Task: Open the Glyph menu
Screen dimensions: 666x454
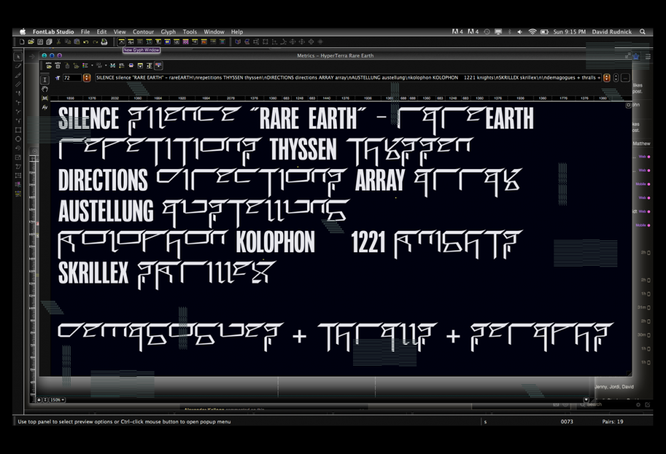Action: tap(168, 32)
